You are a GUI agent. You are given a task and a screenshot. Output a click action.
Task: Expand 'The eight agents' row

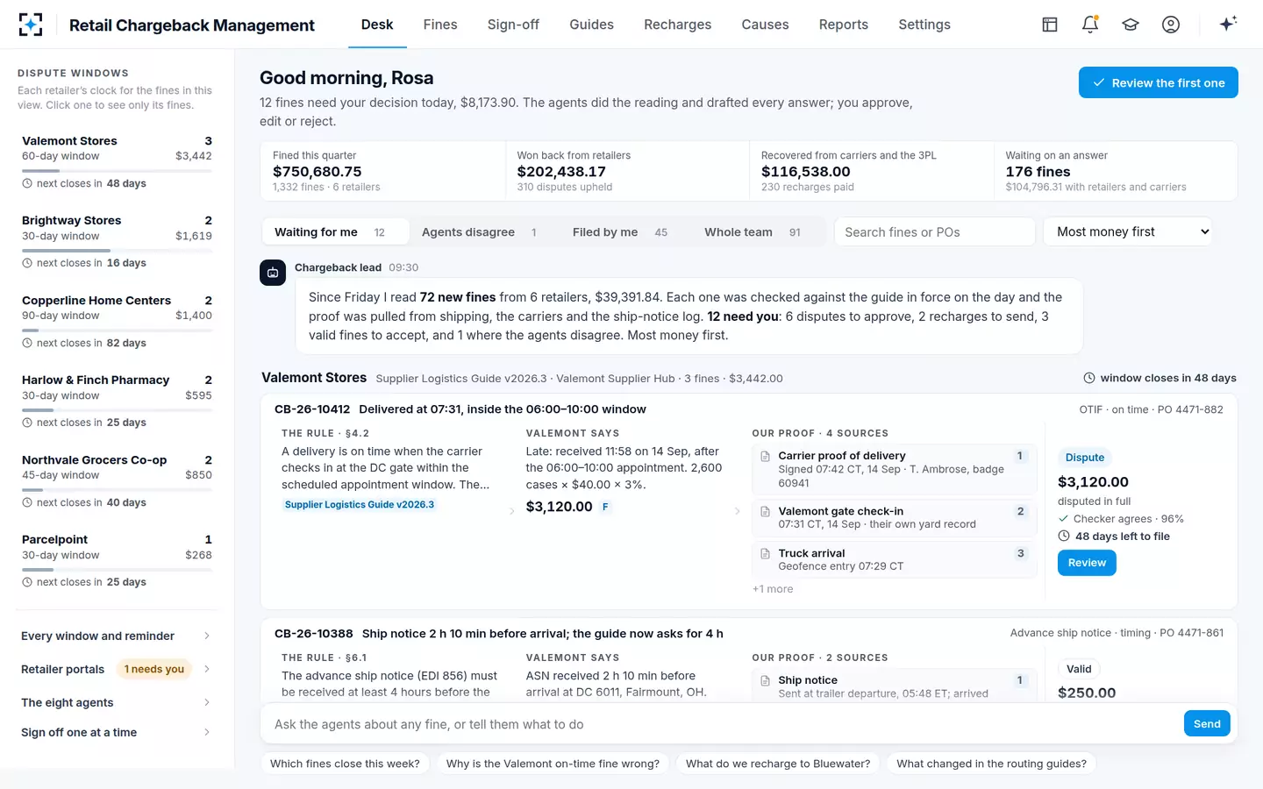pyautogui.click(x=116, y=702)
